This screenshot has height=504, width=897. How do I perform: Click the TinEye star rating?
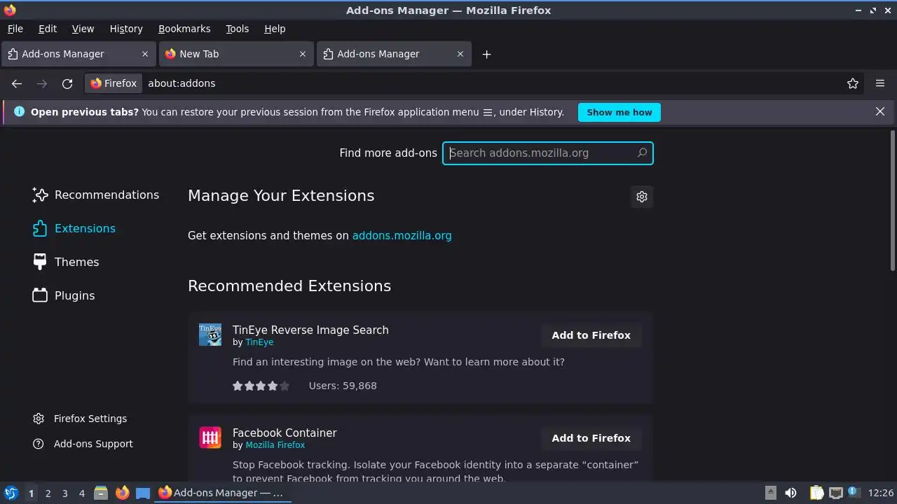point(261,386)
